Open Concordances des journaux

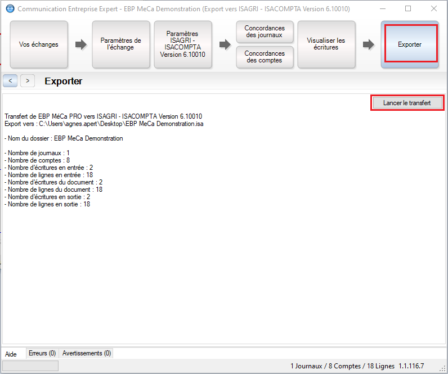point(265,31)
